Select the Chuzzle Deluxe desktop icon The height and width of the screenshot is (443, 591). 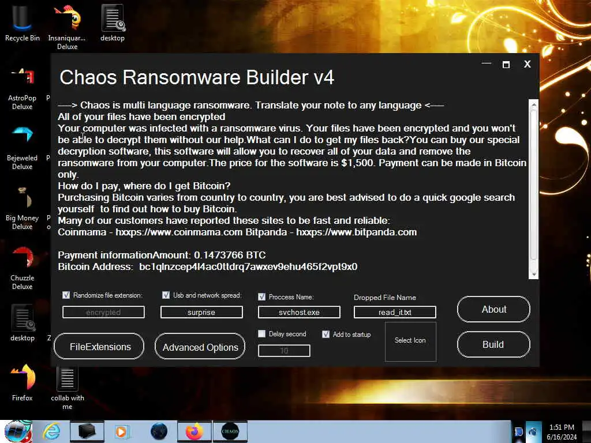pos(22,268)
